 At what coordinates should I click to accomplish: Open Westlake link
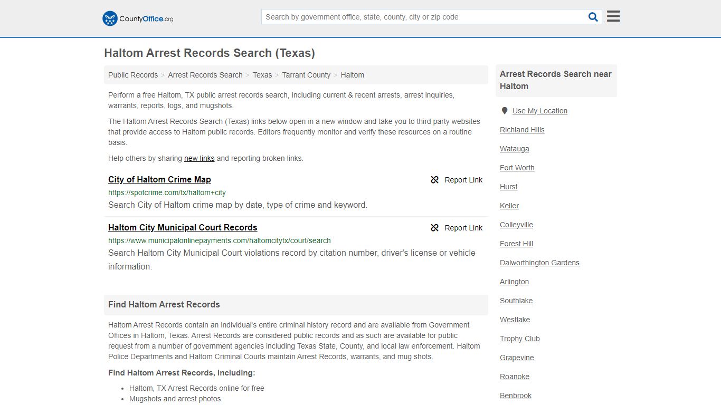pyautogui.click(x=515, y=320)
